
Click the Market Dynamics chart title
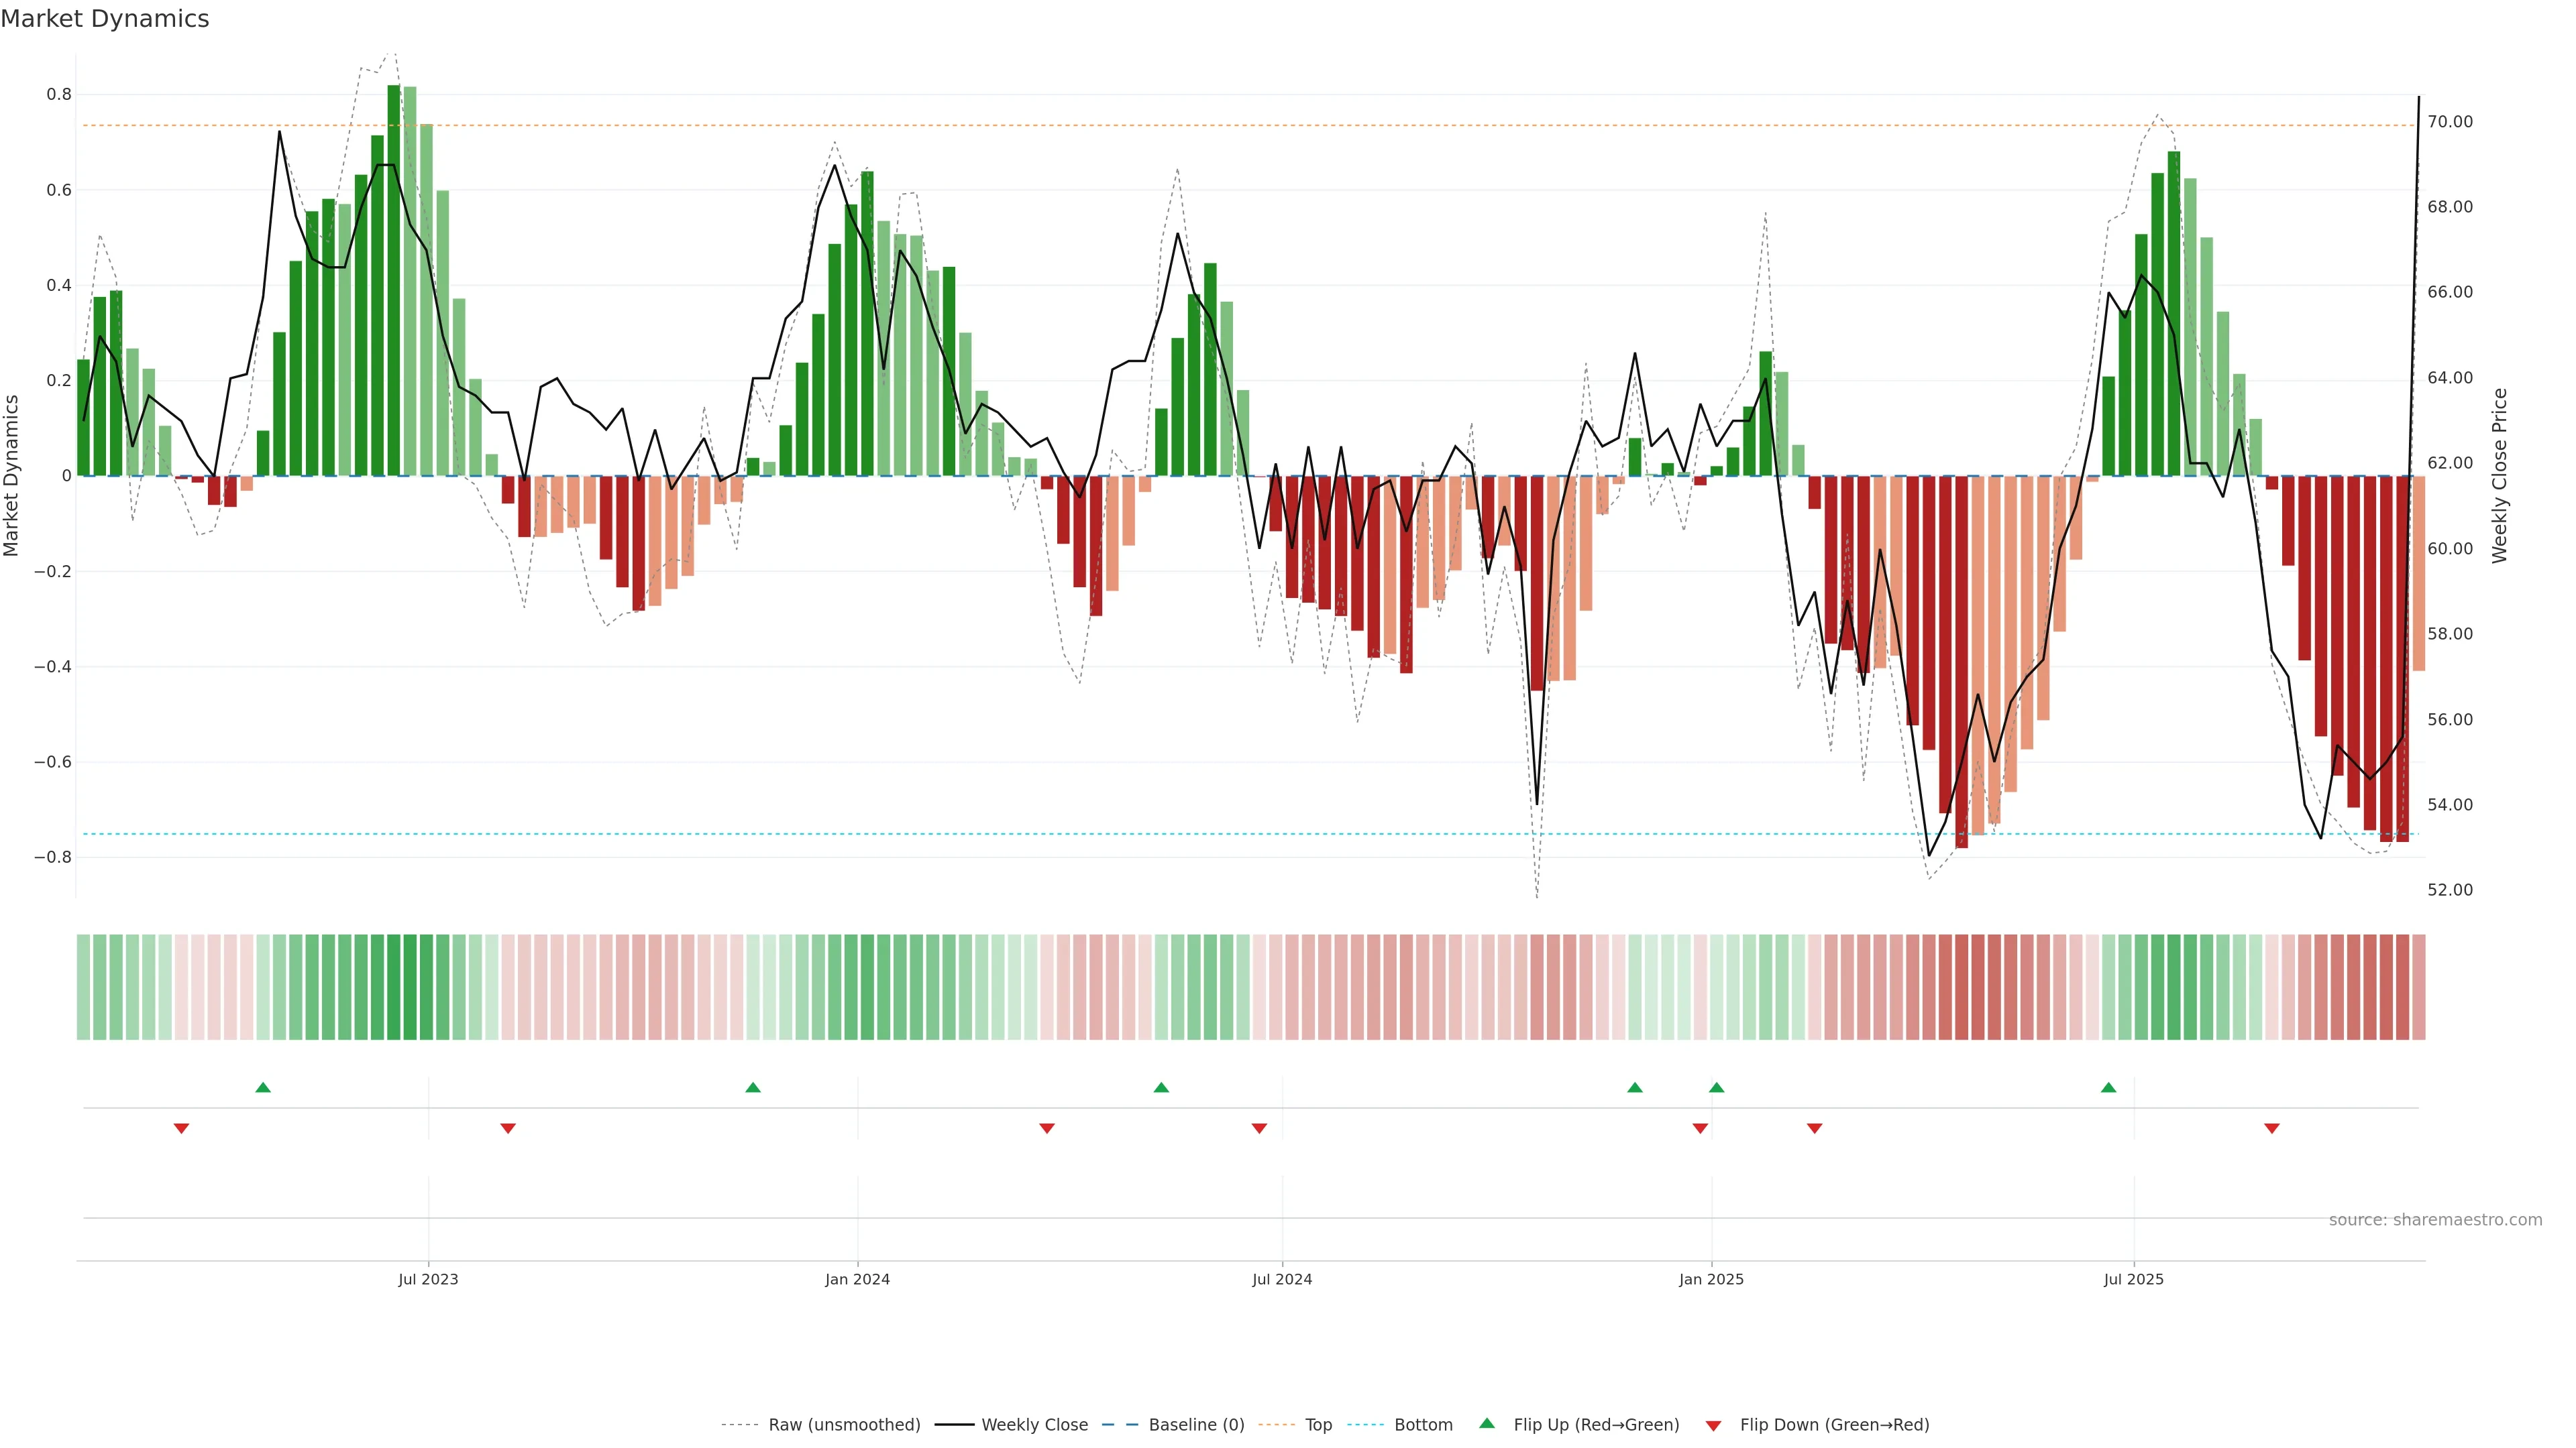point(105,19)
